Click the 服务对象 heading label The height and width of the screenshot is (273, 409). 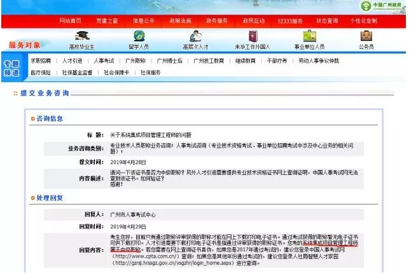coord(25,45)
